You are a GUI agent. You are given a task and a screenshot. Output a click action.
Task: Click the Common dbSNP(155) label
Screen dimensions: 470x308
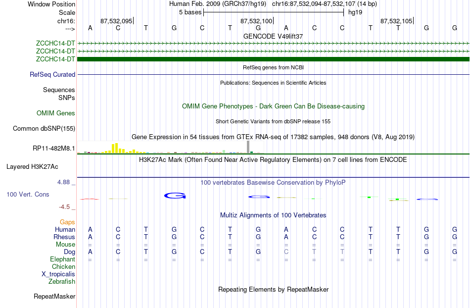44,128
